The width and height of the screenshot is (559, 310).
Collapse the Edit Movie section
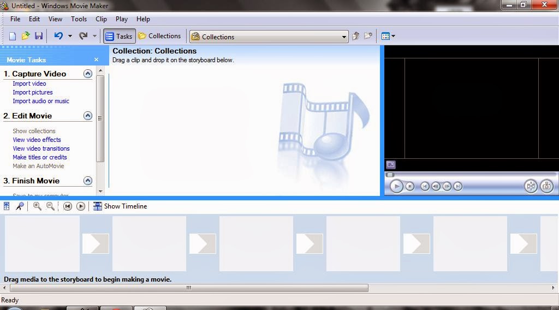tap(88, 116)
